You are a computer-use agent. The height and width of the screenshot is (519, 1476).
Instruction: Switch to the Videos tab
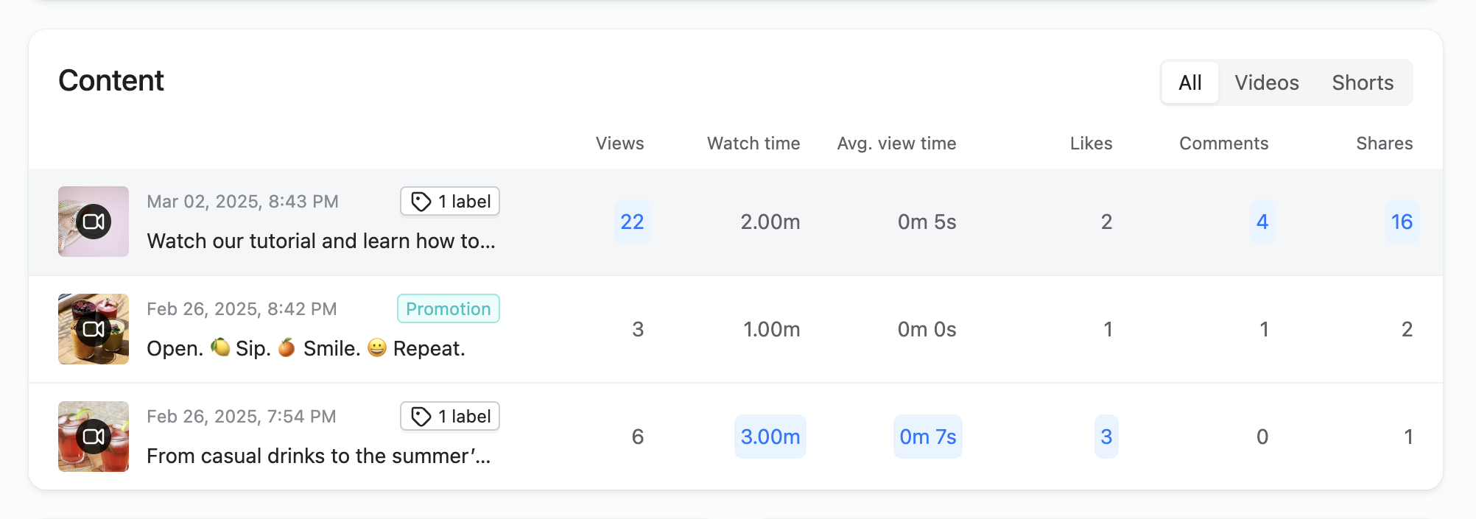[x=1266, y=82]
